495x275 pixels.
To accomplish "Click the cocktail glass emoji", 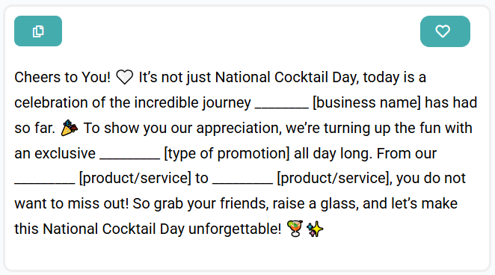I will coord(295,229).
